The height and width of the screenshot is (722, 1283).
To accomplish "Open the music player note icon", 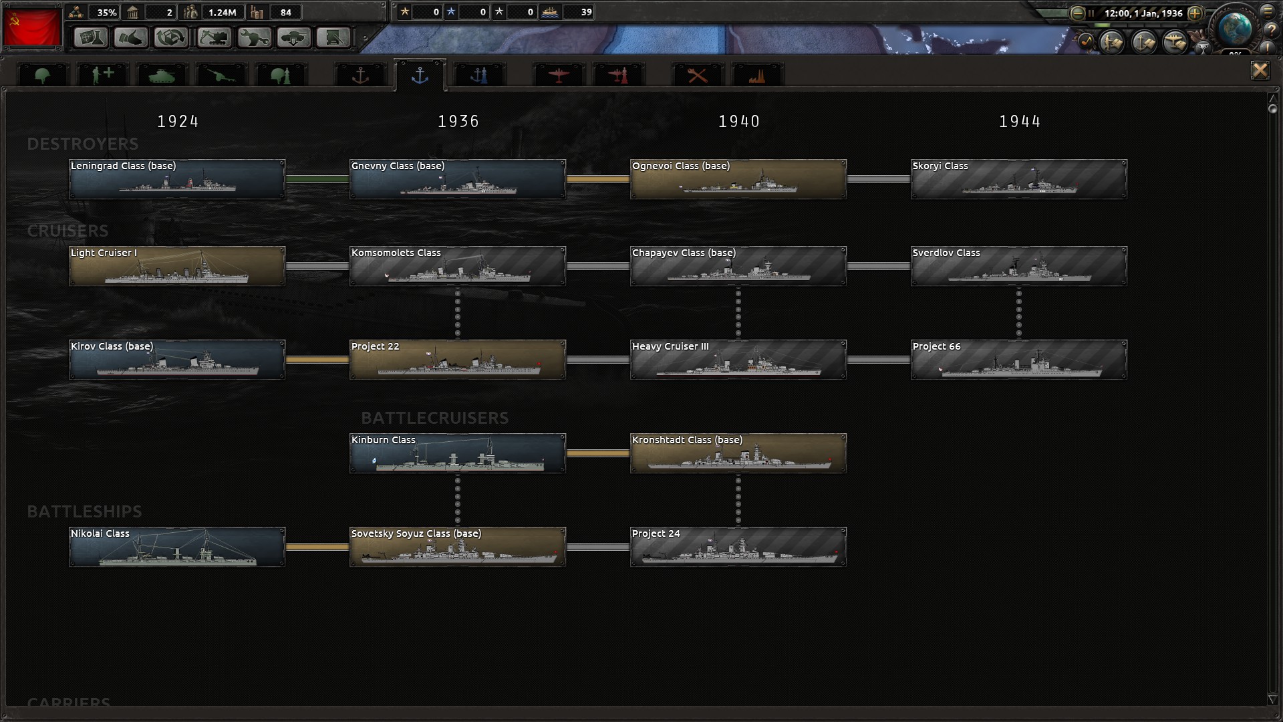I will pyautogui.click(x=1086, y=41).
